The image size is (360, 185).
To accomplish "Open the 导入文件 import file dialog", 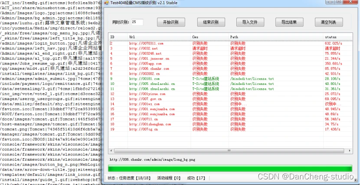I will [250, 22].
